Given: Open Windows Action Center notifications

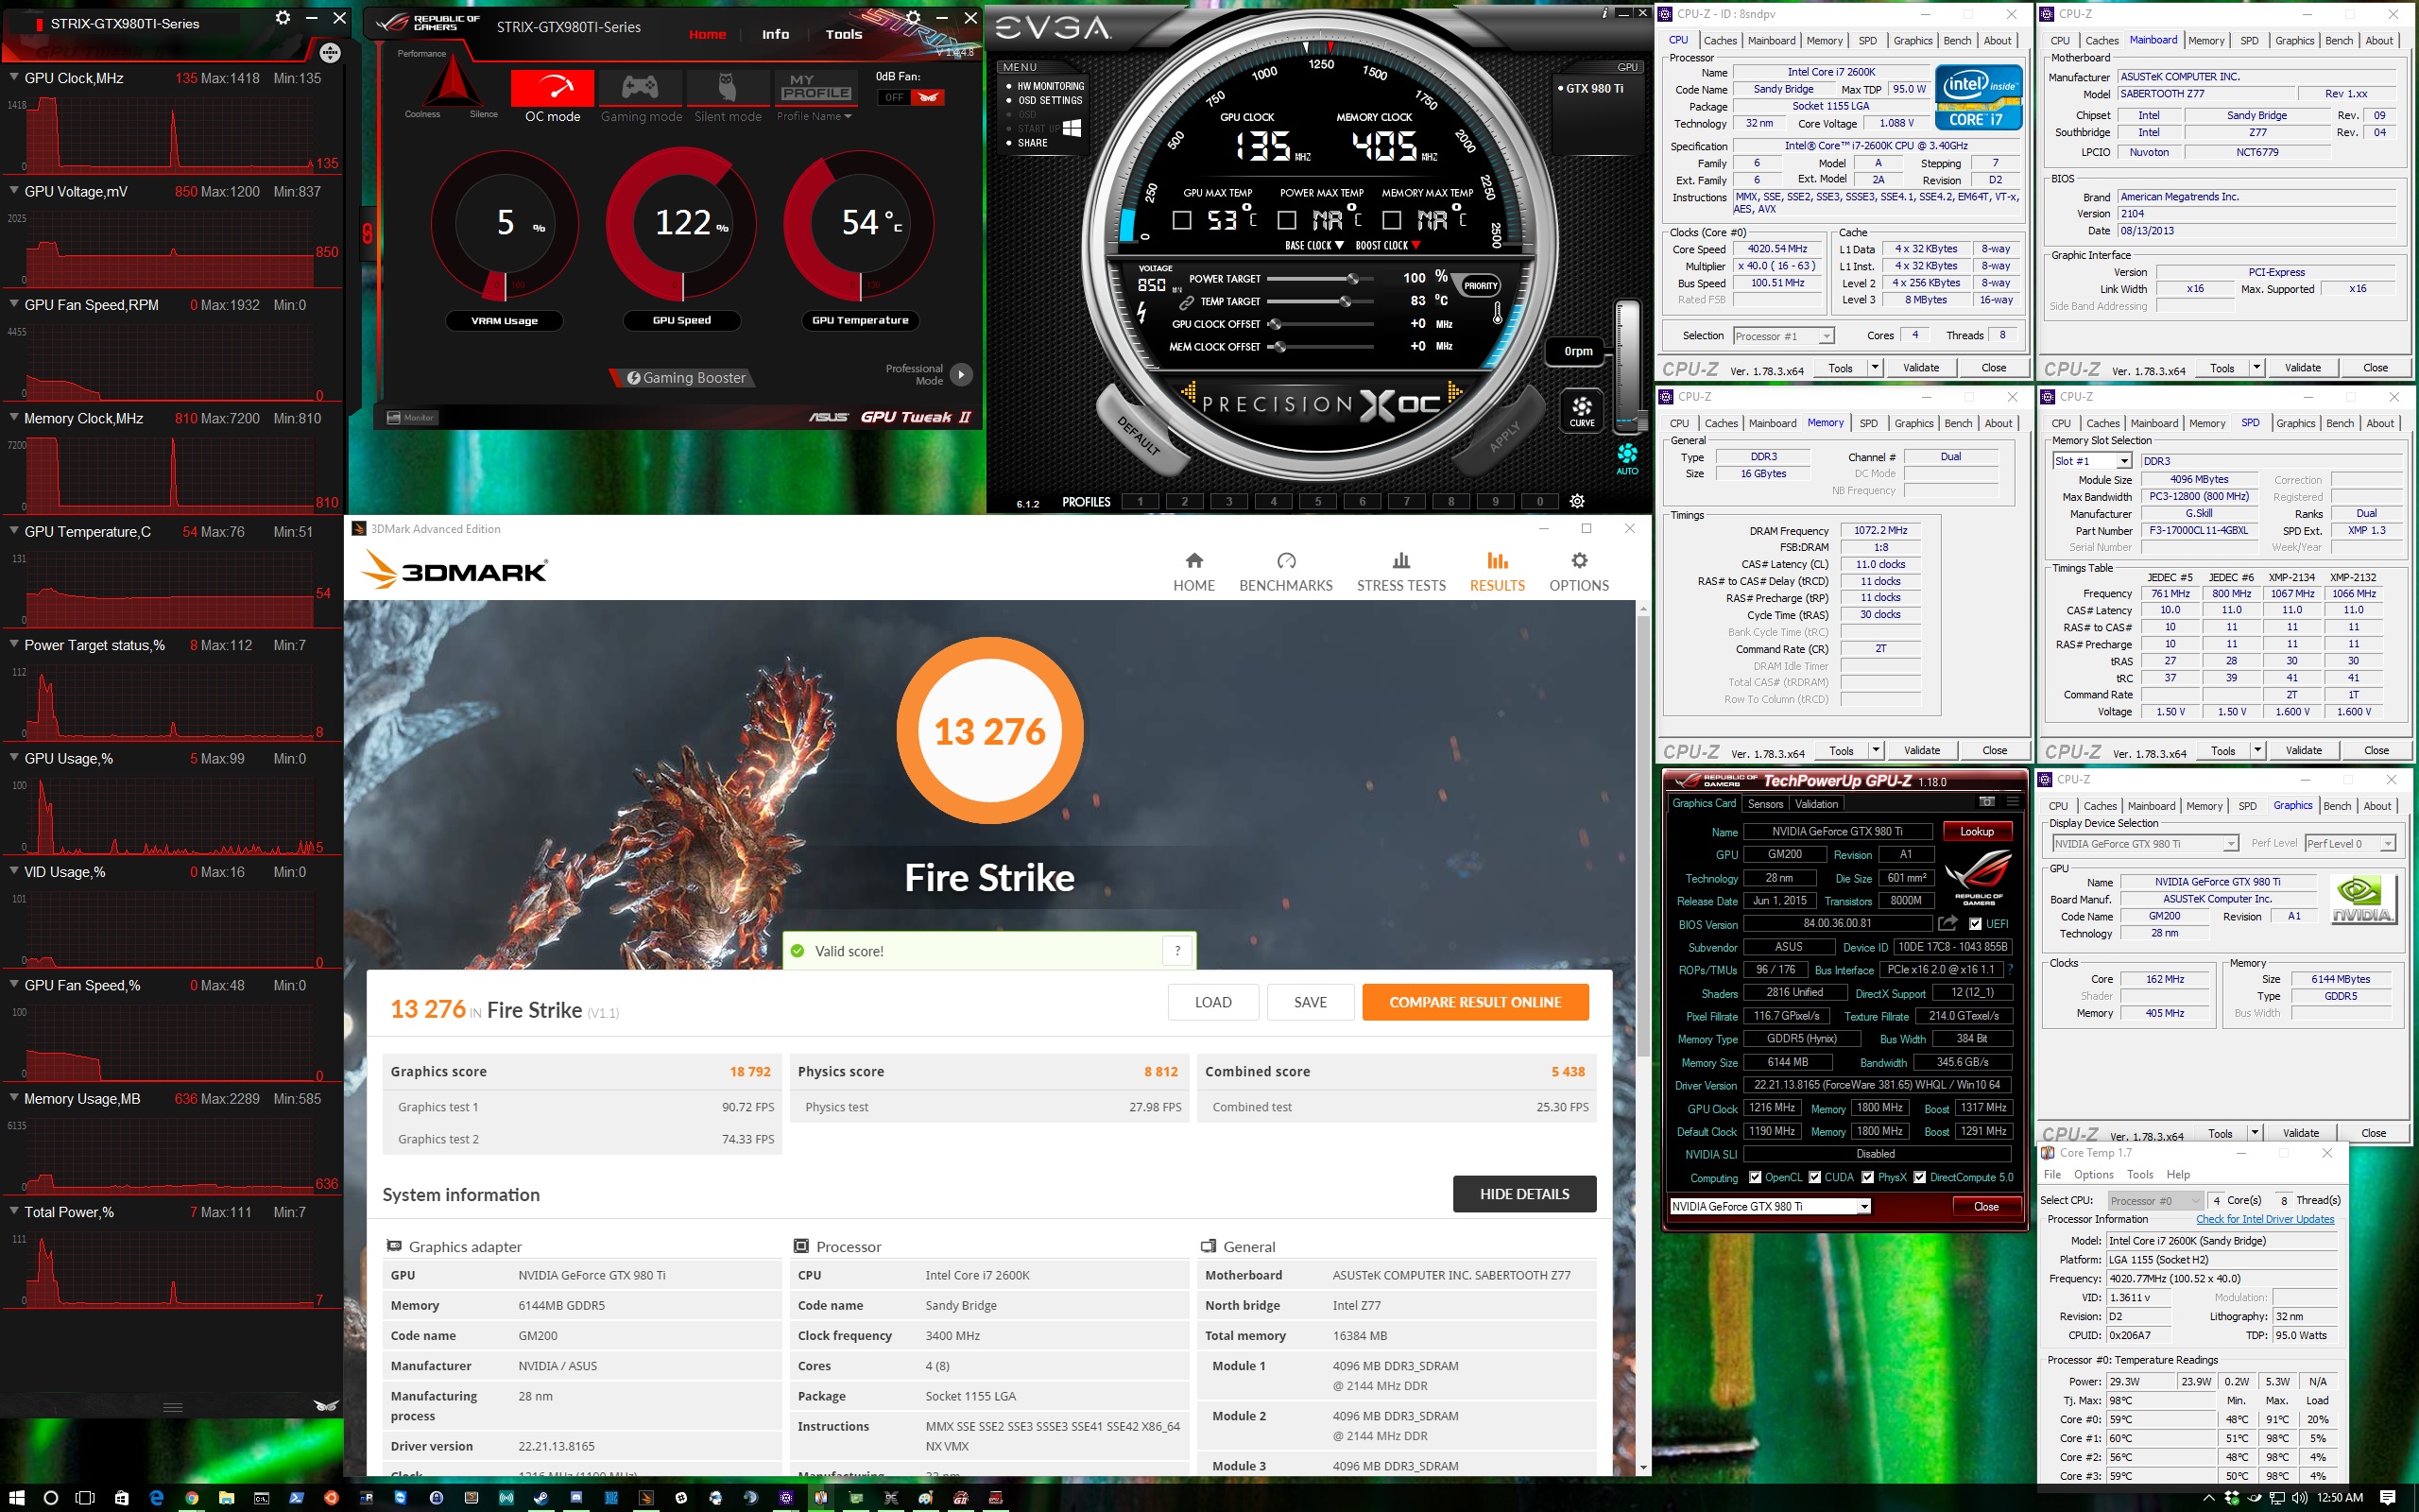Looking at the screenshot, I should coord(2388,1497).
